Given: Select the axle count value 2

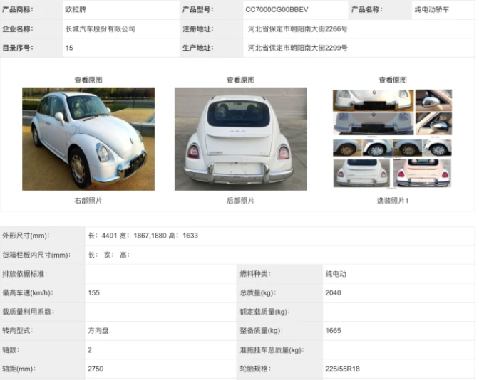Looking at the screenshot, I should pyautogui.click(x=90, y=350).
